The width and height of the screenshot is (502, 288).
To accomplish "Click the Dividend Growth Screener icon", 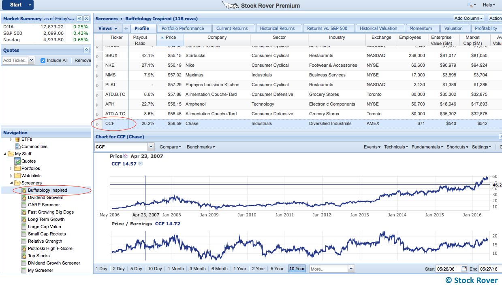I will pos(24,263).
